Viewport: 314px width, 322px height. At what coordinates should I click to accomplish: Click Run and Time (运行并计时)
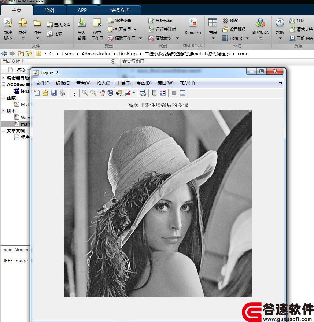click(162, 29)
